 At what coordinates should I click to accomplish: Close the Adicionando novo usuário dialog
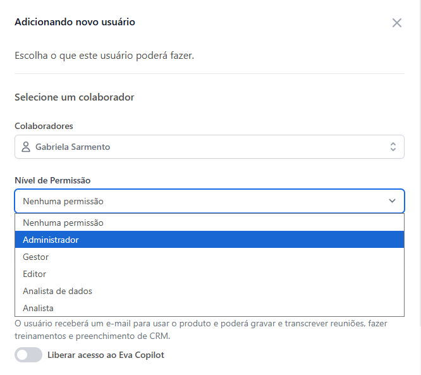click(x=397, y=23)
